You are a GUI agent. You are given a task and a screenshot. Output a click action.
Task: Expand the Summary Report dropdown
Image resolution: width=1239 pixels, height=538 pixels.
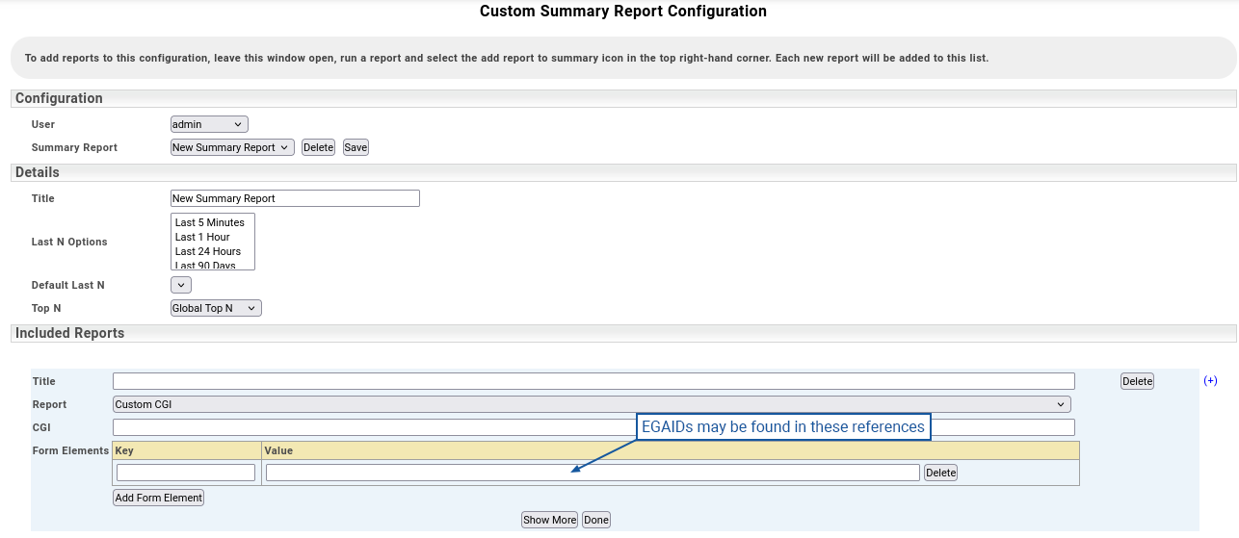pos(231,147)
